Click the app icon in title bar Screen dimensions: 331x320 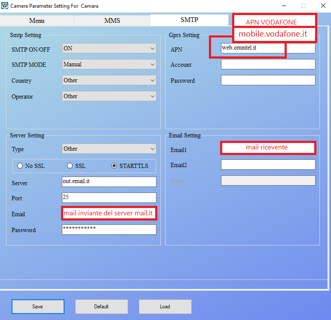click(5, 6)
